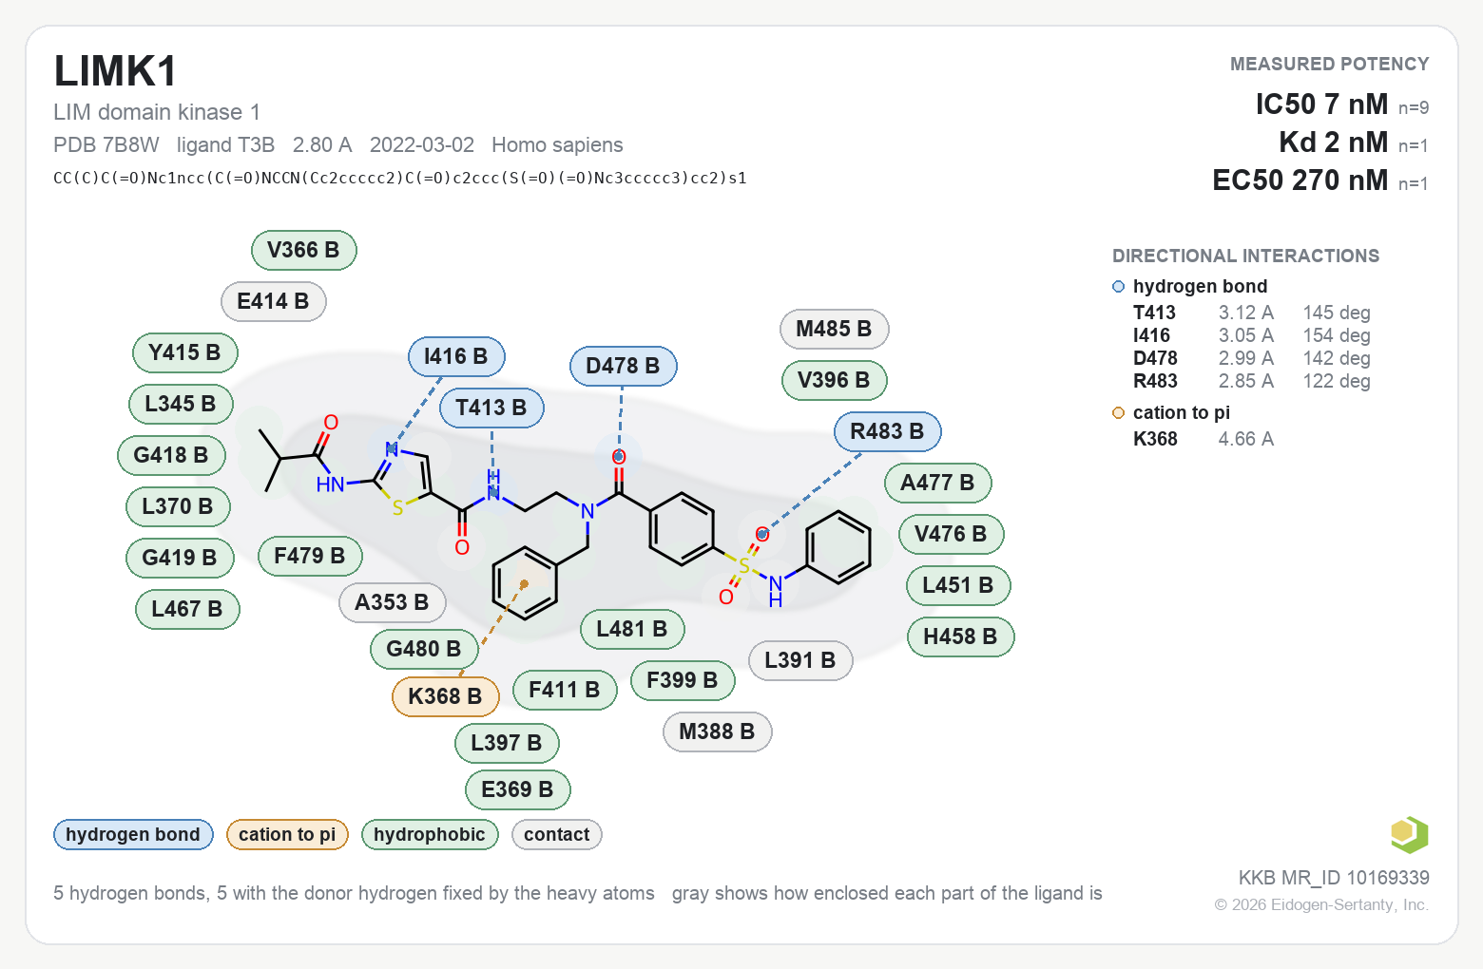Click the D478 2.99 A row

click(1252, 359)
